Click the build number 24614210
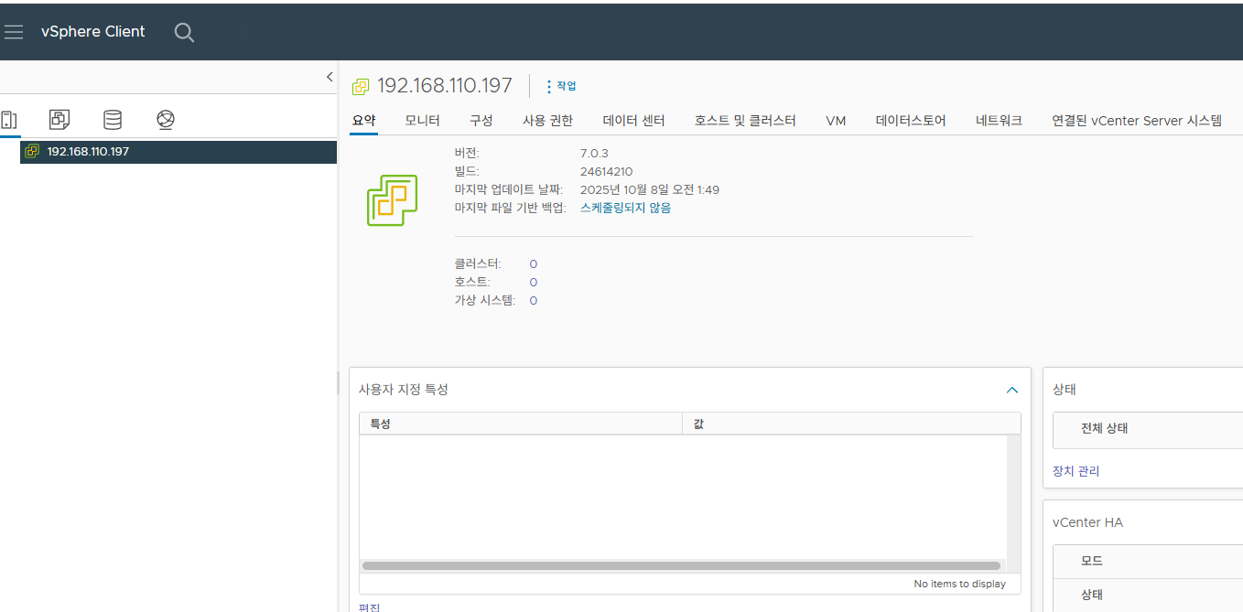Screen dimensions: 1243x612 coord(606,171)
